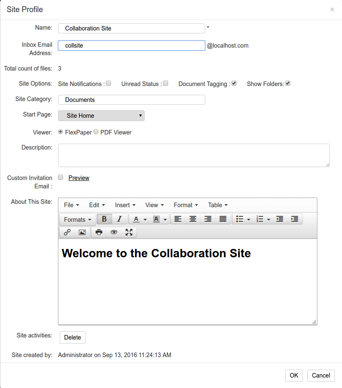Follow the Preview invitation email link
342x388 pixels.
click(x=79, y=178)
